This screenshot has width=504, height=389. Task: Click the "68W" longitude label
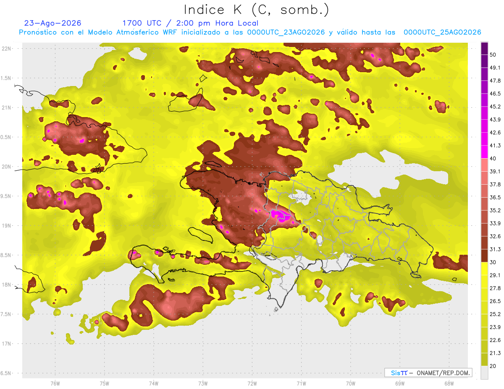(x=449, y=383)
